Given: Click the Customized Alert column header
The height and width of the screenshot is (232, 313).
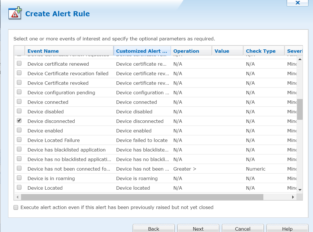Looking at the screenshot, I should 142,51.
